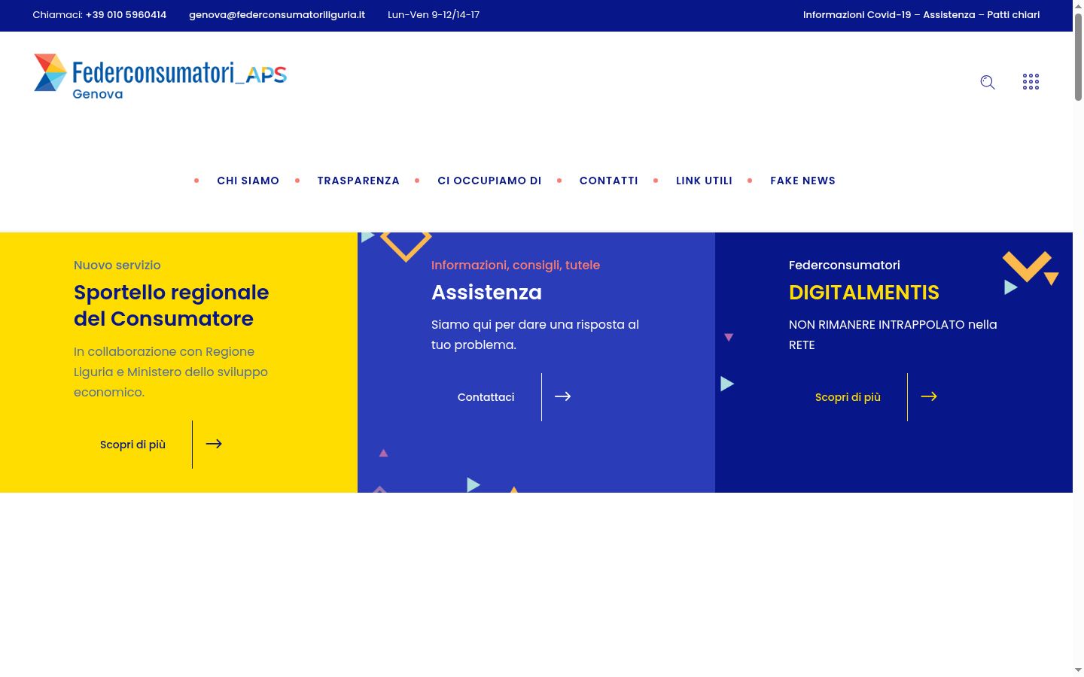Click arrow icon in yellow Sportello card
The image size is (1084, 677).
coord(214,444)
